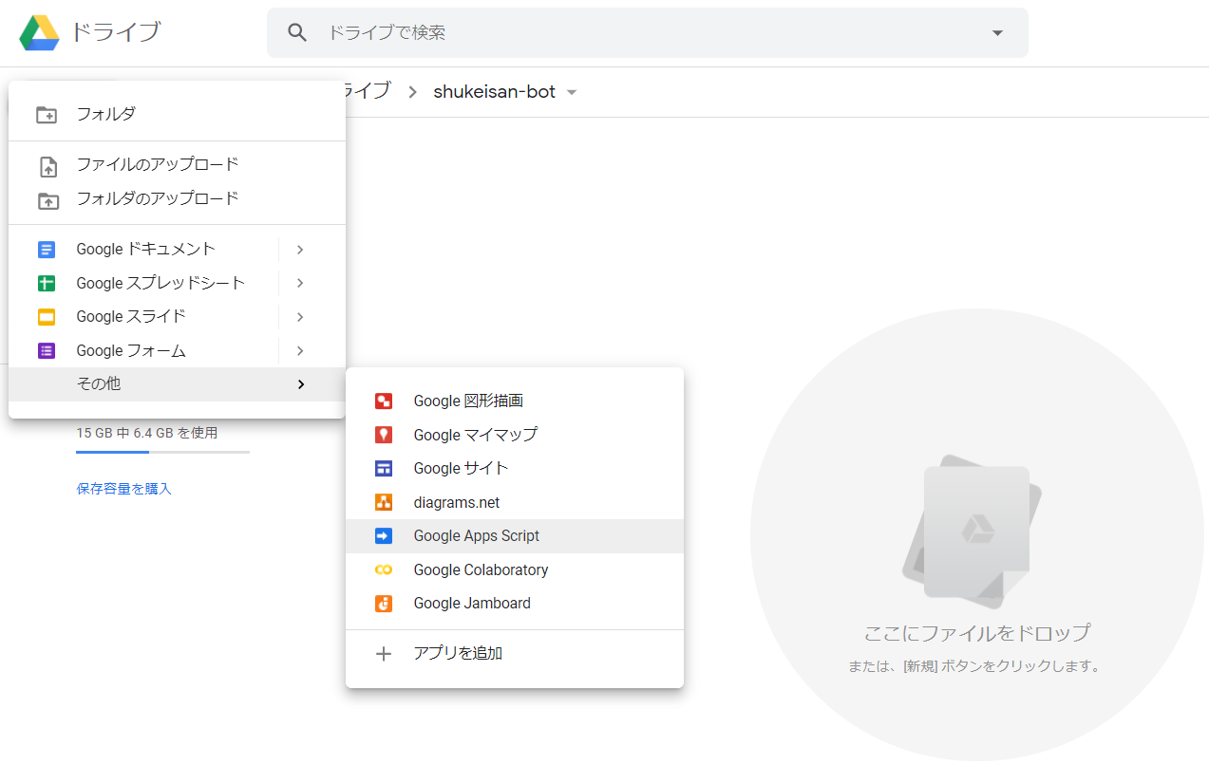Click the その他 chevron arrow

[x=301, y=384]
